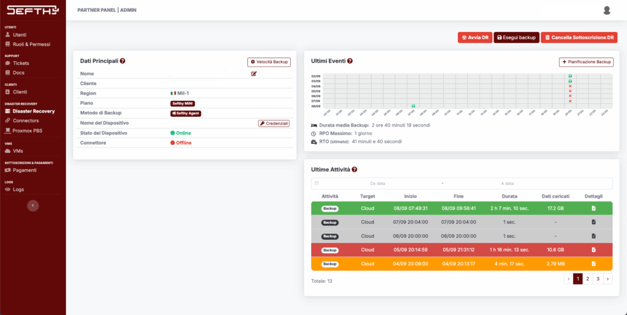Open the Velocità Backup settings

[x=269, y=62]
